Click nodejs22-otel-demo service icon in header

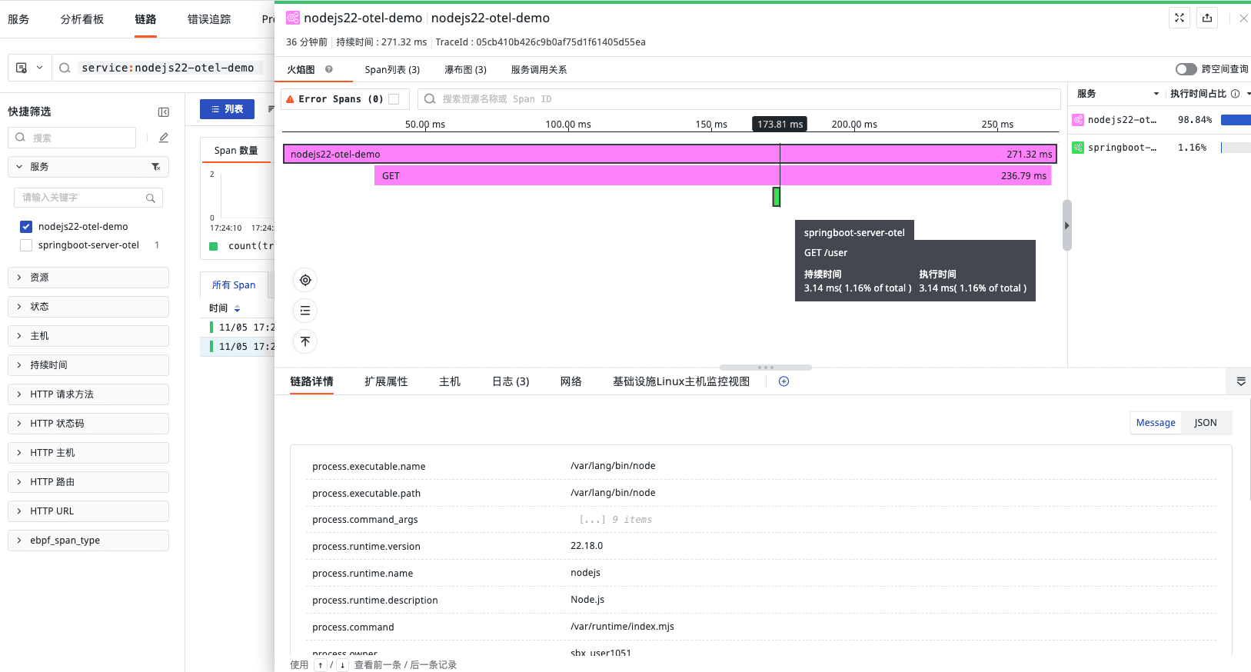pos(293,18)
